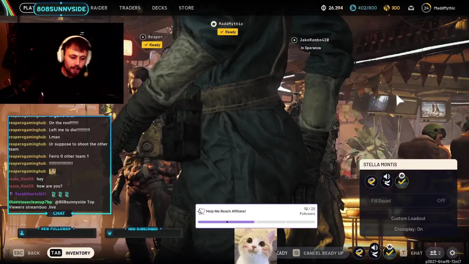Click Reaper's Ready status badge

click(x=152, y=45)
